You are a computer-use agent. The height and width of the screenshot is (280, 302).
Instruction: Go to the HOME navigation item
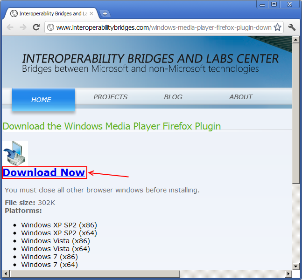(x=41, y=100)
